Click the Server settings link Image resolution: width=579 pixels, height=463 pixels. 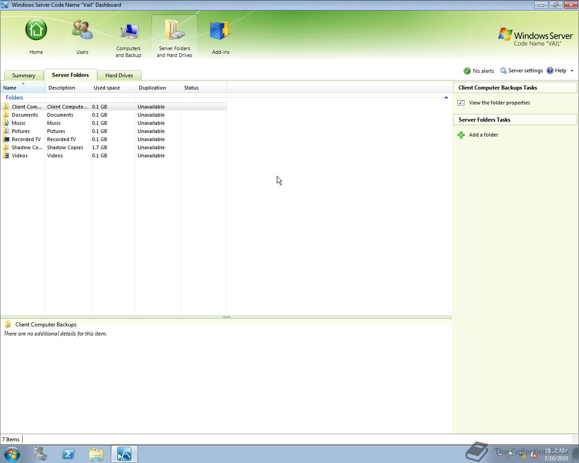(525, 71)
